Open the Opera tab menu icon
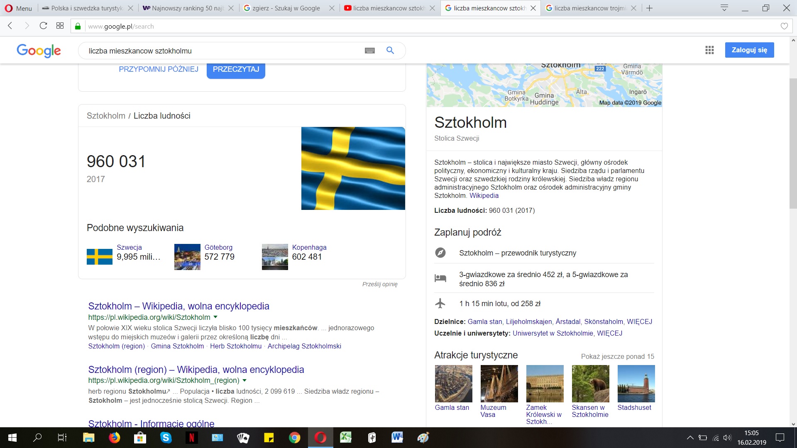The width and height of the screenshot is (797, 448). point(724,8)
